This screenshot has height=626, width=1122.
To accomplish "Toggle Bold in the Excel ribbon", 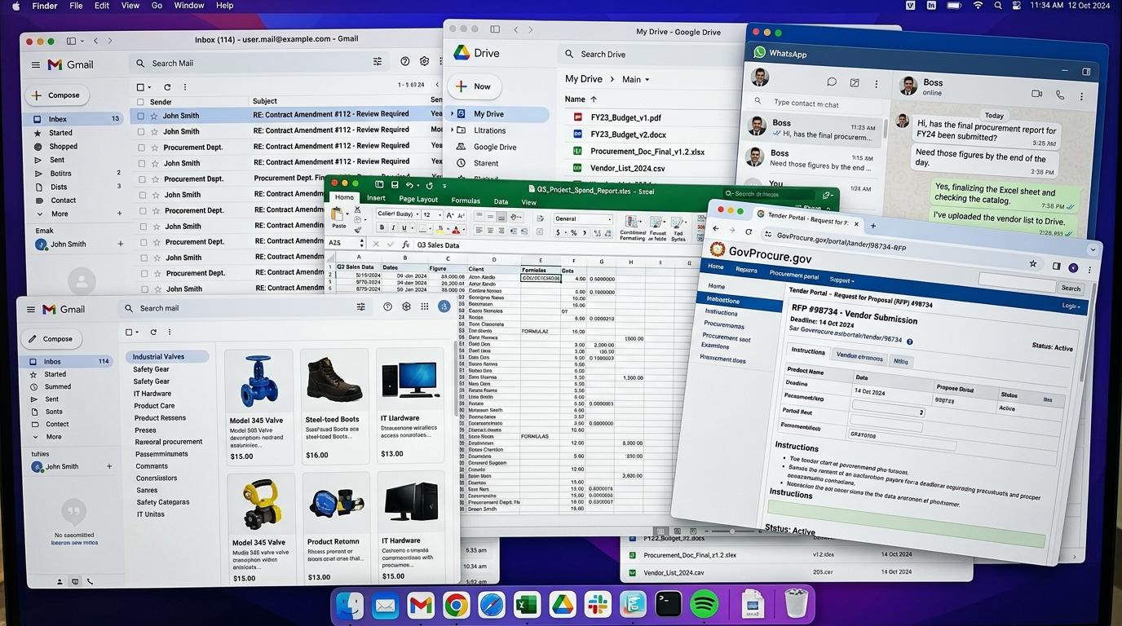I will 382,228.
